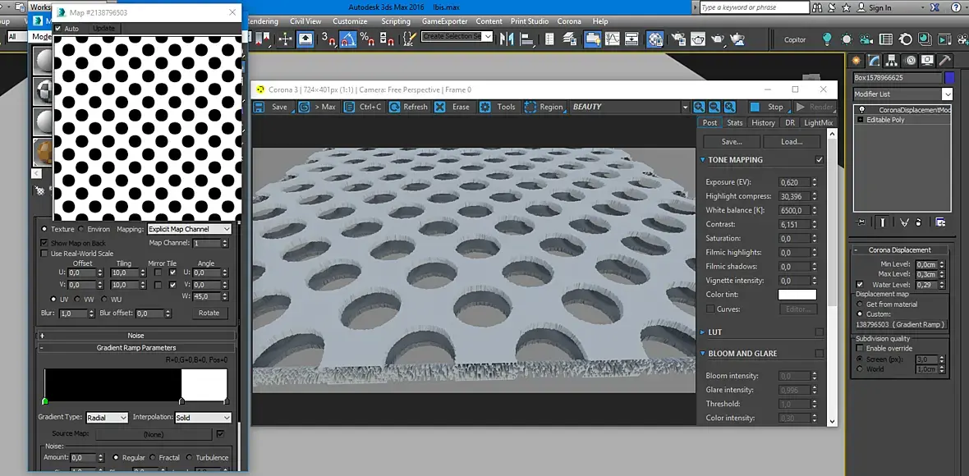The height and width of the screenshot is (476, 969).
Task: Switch to the LightMix tab
Action: 818,122
